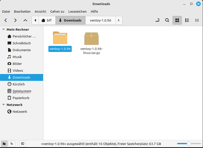Open Musik in the sidebar
This screenshot has width=203, height=148.
(x=22, y=57)
